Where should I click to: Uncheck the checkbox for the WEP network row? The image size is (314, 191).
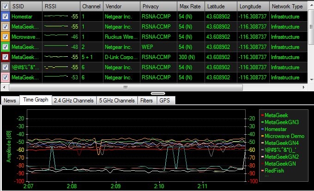[x=5, y=47]
